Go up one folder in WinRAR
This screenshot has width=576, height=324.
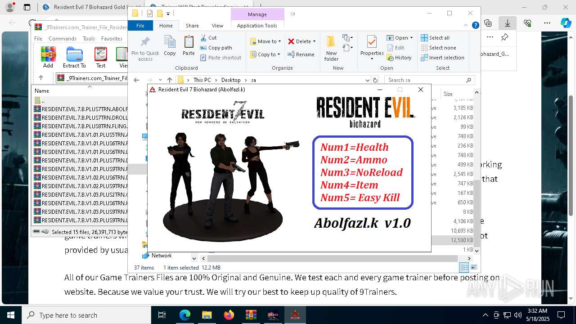[41, 78]
